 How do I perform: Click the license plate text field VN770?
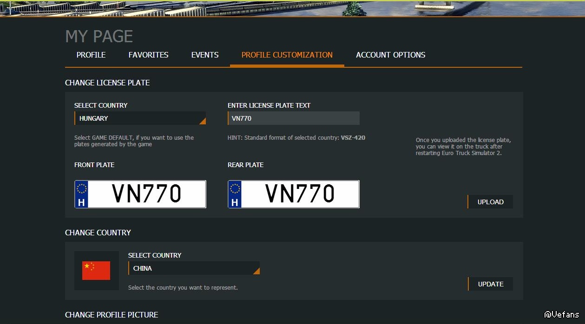click(294, 118)
